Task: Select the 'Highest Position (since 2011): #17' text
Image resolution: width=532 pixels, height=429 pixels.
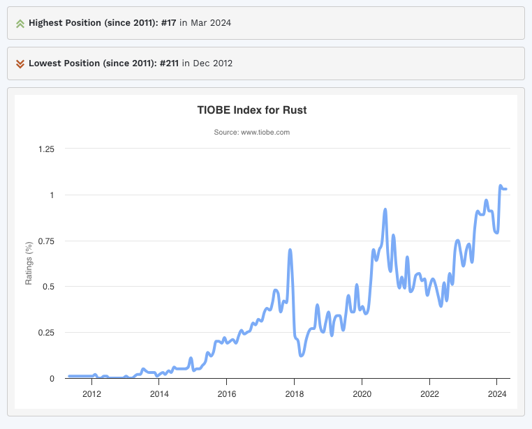Action: 103,23
